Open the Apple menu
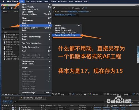Viewport: 139px width, 110px height. click(x=3, y=1)
